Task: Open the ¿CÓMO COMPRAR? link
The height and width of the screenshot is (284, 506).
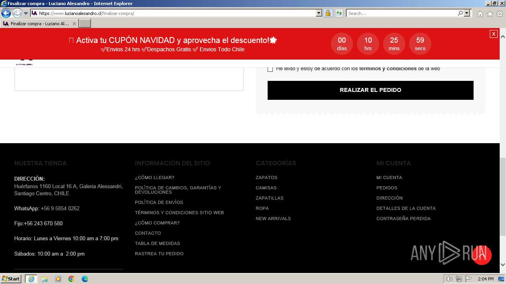Action: click(x=157, y=223)
